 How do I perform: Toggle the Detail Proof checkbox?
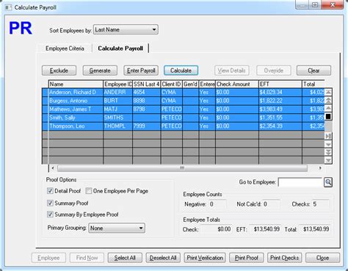tap(50, 191)
